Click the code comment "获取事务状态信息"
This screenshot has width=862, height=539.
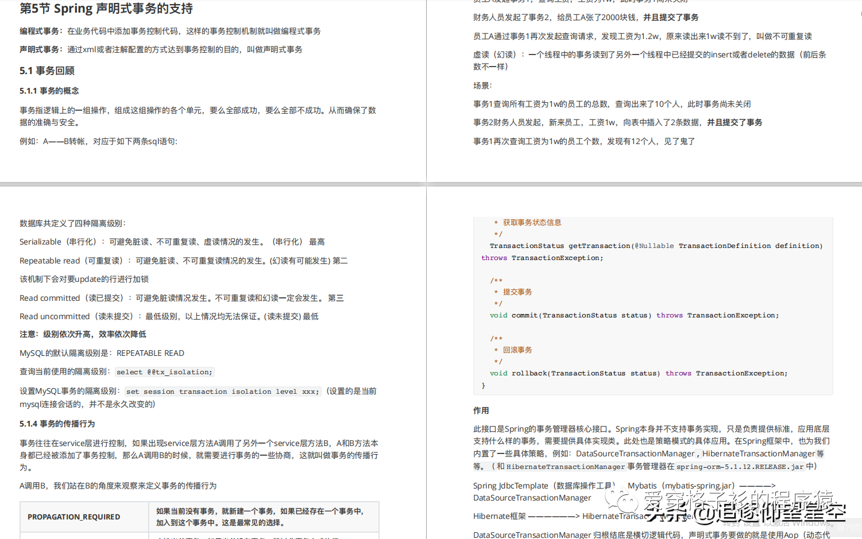532,223
